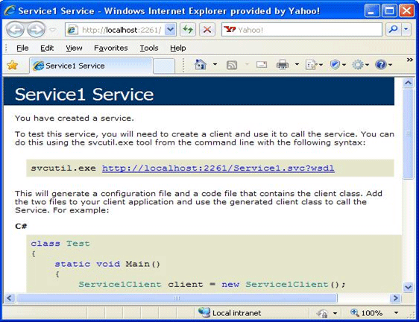Click the horizontal scrollbar right arrow
419x322 pixels.
[395, 298]
